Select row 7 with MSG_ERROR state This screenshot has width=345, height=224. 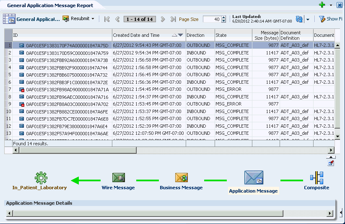tap(169, 89)
